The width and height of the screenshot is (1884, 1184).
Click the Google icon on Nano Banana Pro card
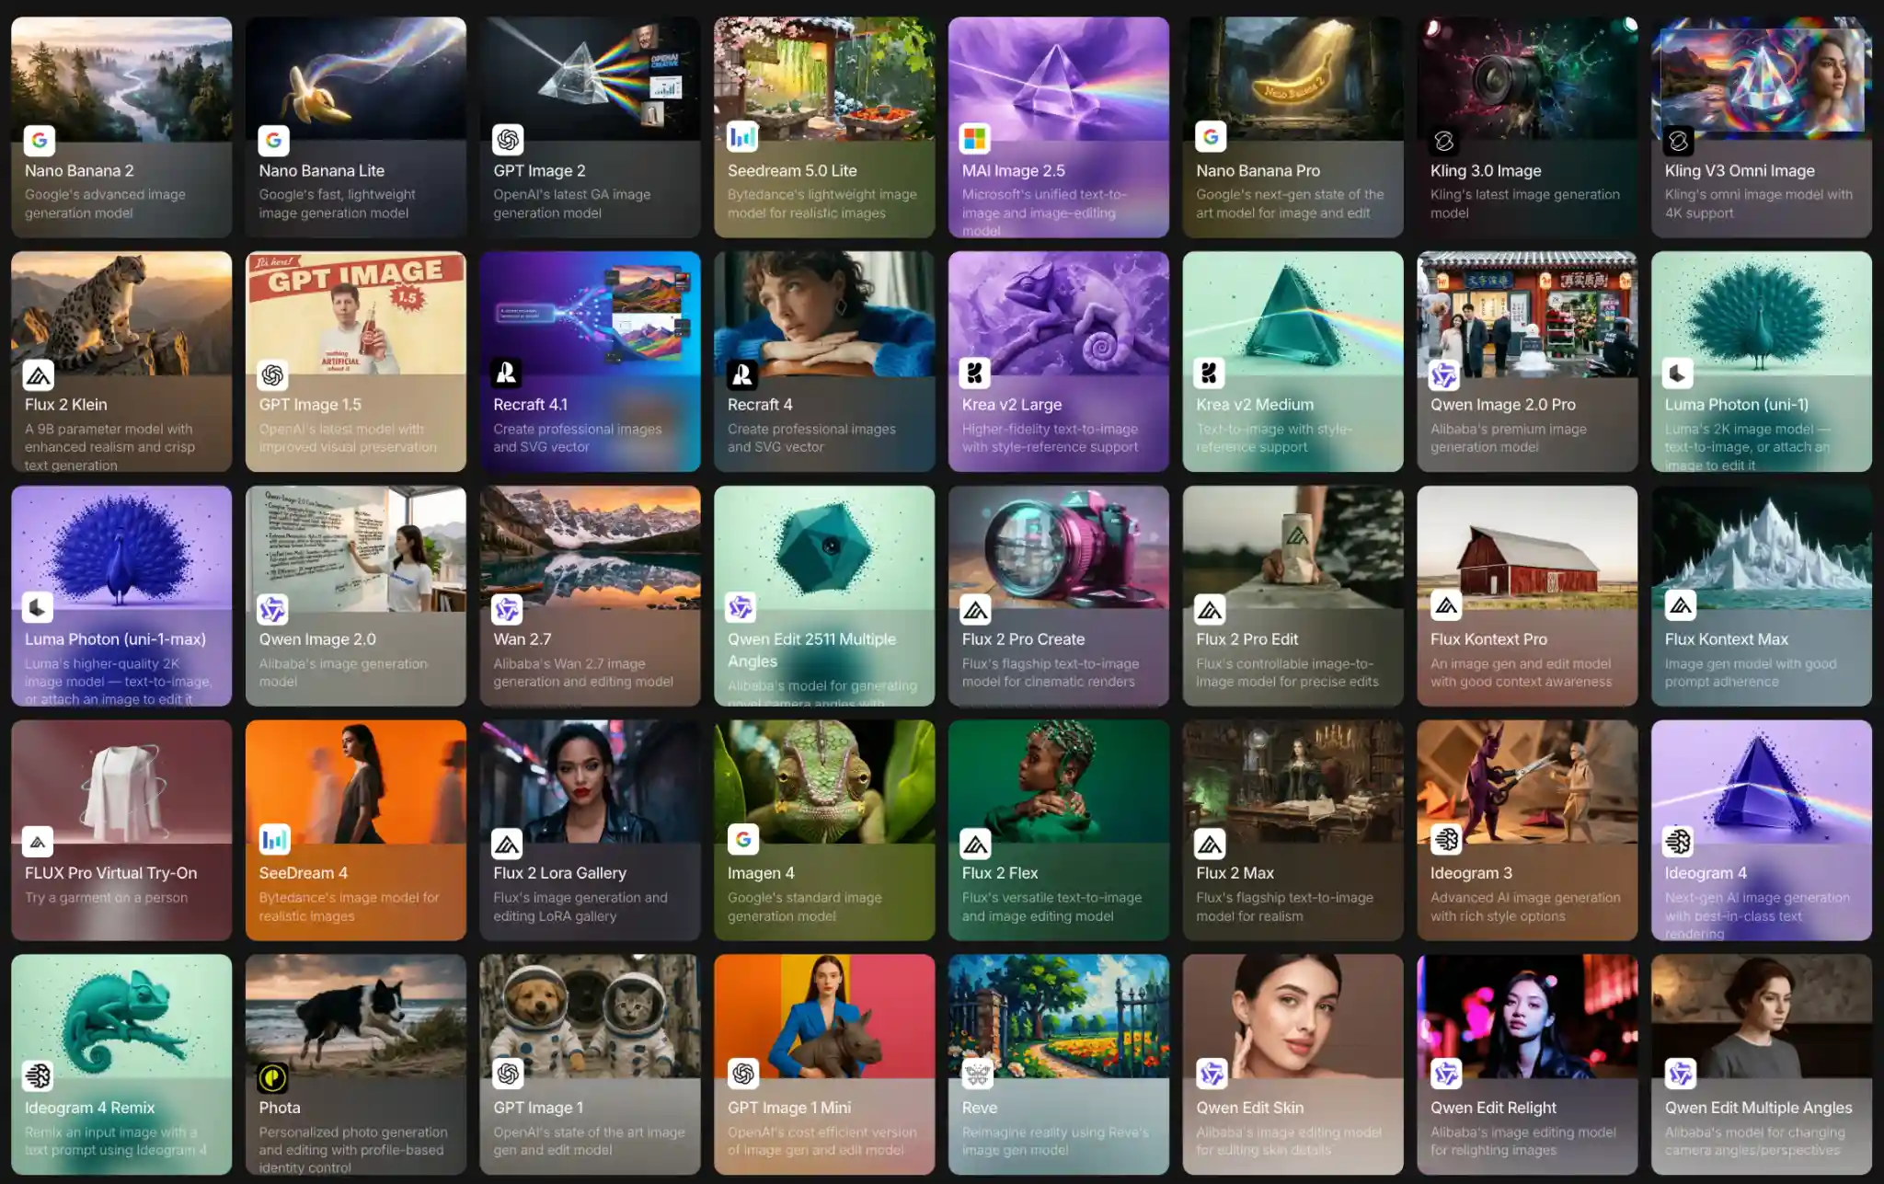pos(1211,138)
